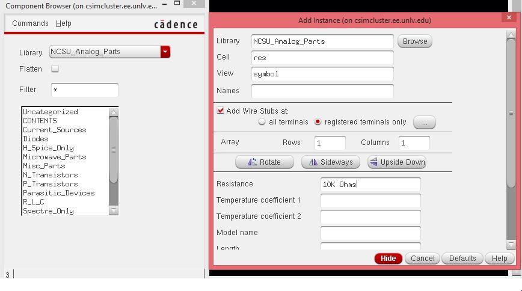Select Spectre_Only category
Image resolution: width=522 pixels, height=291 pixels.
pos(48,211)
